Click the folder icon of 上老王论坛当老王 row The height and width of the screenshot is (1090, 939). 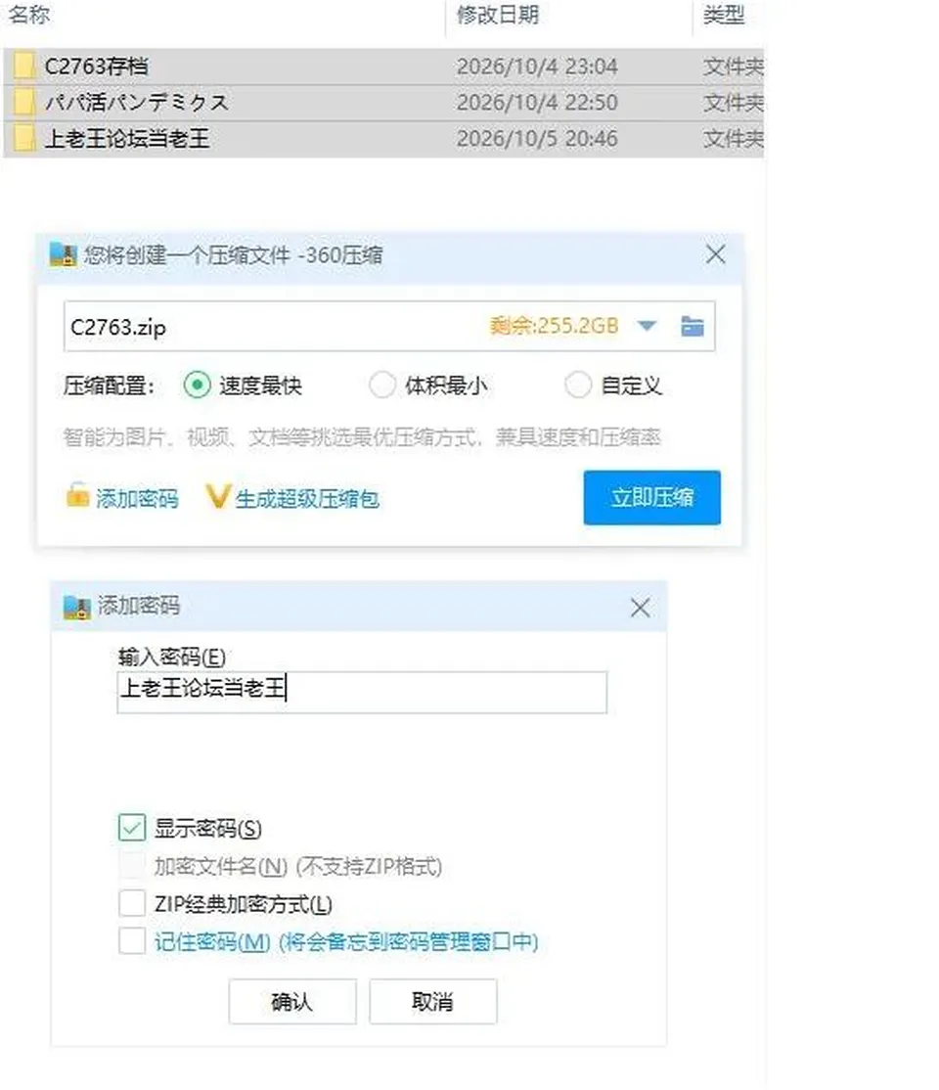point(24,138)
